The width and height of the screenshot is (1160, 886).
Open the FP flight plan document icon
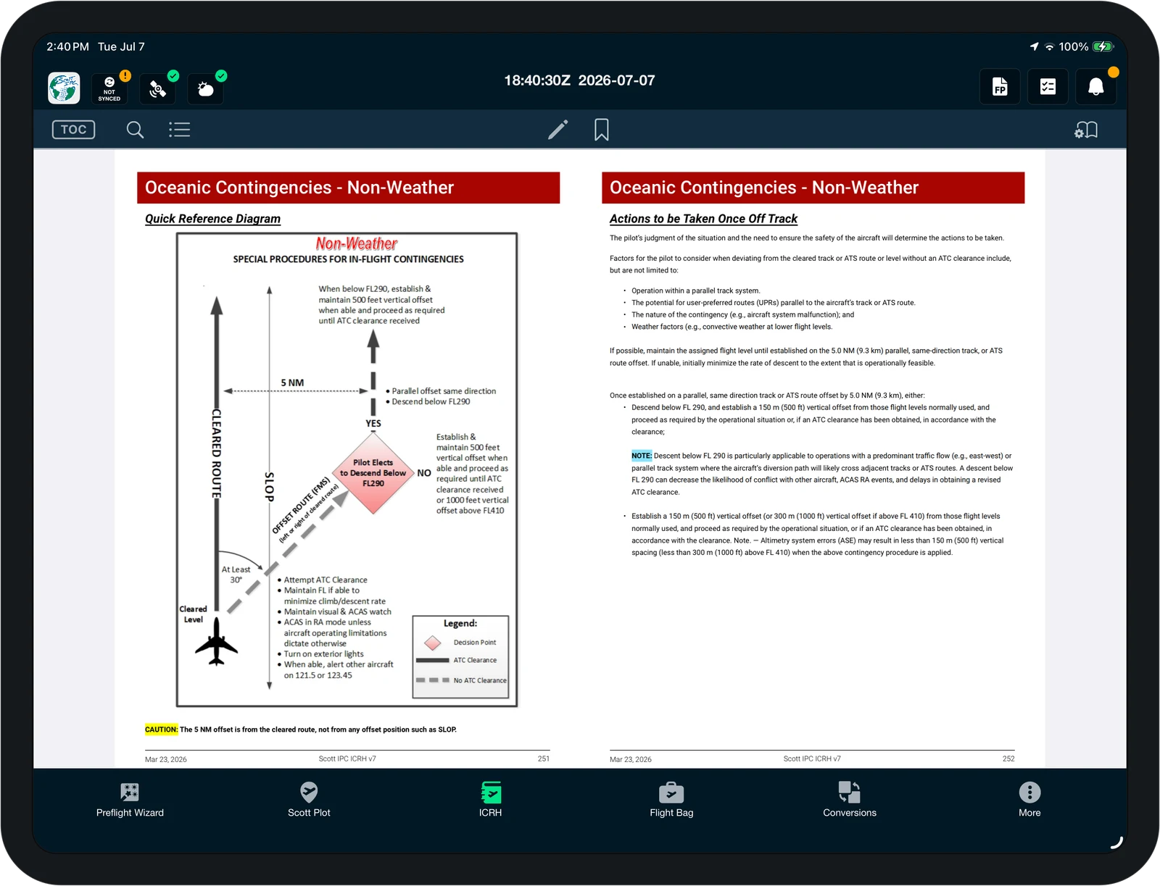[1000, 87]
